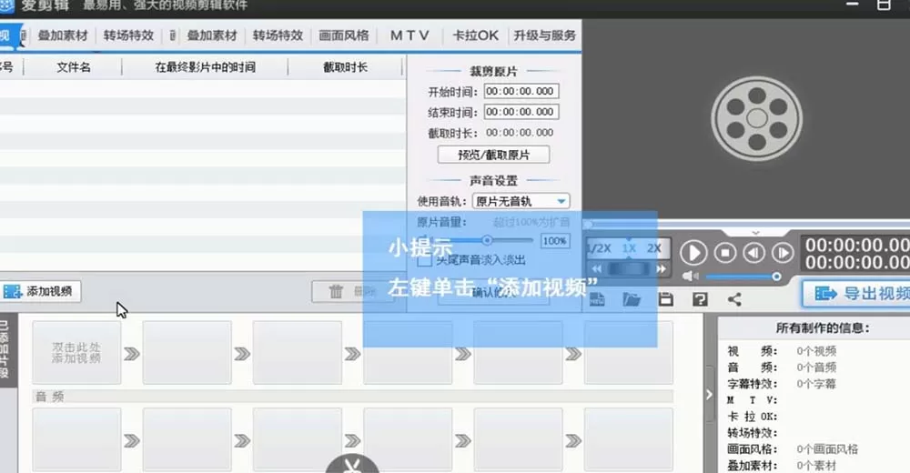The image size is (910, 473).
Task: Click the 双击此处添加视频 clip slot
Action: tap(76, 353)
